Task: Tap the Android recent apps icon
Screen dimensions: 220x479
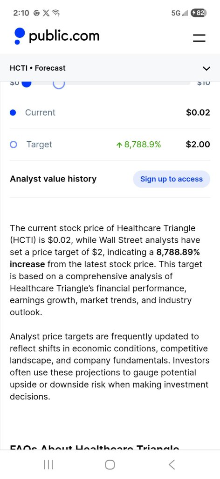Action: (48, 464)
